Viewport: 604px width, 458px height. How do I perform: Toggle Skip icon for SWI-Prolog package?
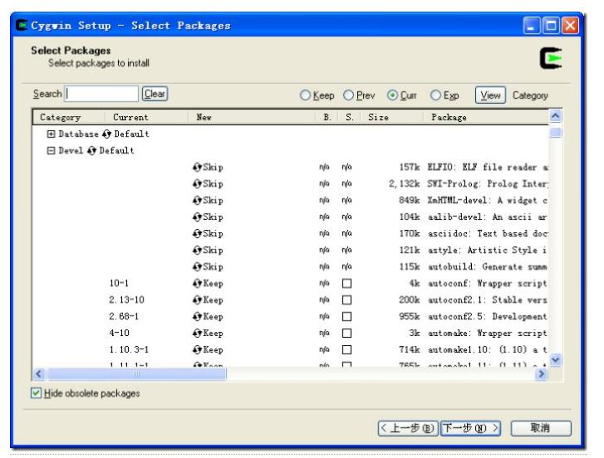[x=197, y=184]
